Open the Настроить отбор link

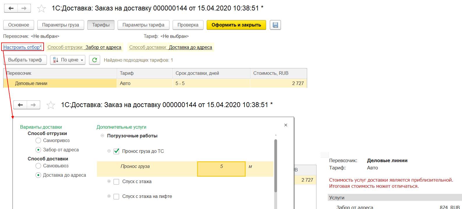coord(22,47)
